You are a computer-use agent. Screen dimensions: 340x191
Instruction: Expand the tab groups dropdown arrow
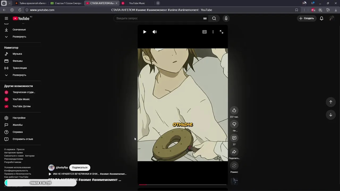[10, 3]
